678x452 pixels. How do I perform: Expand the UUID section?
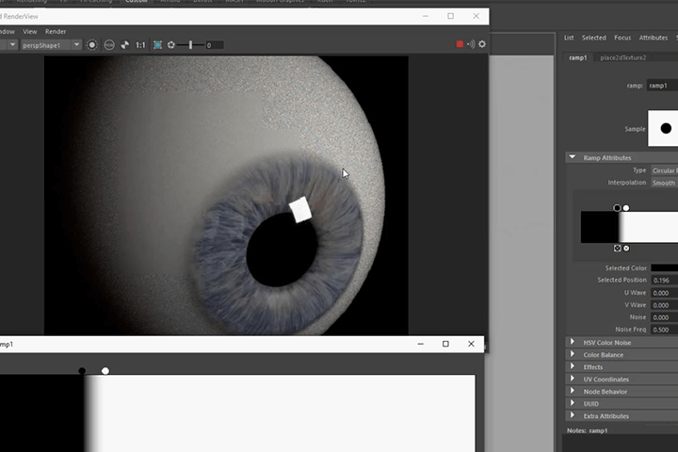coord(573,404)
